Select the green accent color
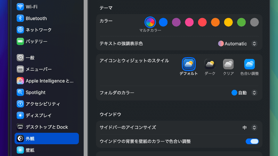 (x=241, y=22)
